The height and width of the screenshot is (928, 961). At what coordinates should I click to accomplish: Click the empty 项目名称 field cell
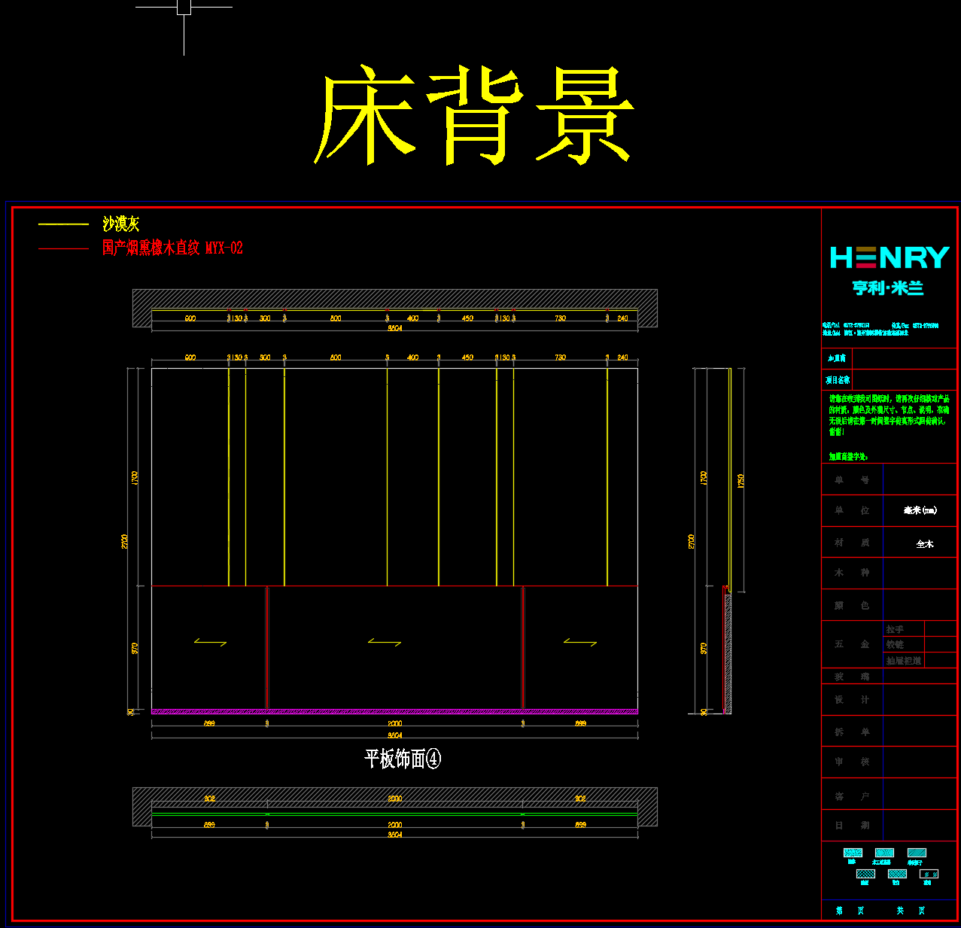pyautogui.click(x=903, y=380)
